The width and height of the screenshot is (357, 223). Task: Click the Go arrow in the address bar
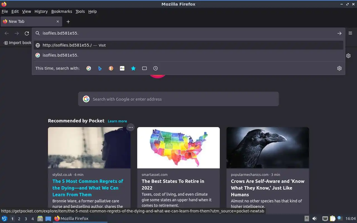[x=339, y=33]
